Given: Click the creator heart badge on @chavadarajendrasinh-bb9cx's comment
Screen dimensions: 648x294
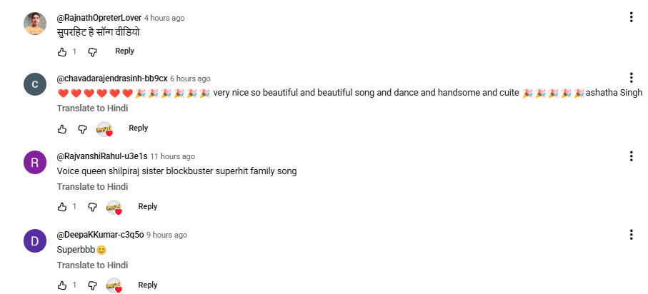Looking at the screenshot, I should (105, 129).
